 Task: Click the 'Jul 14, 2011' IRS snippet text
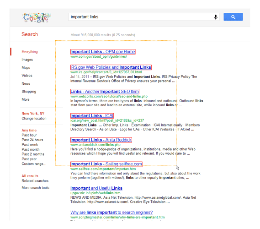[80, 76]
